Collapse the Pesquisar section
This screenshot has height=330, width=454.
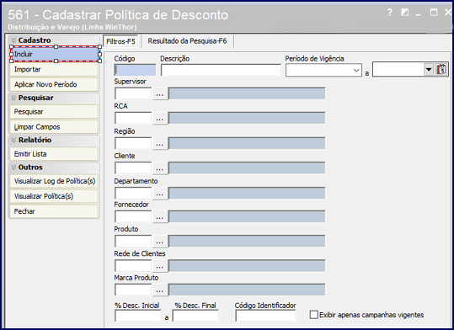point(13,98)
